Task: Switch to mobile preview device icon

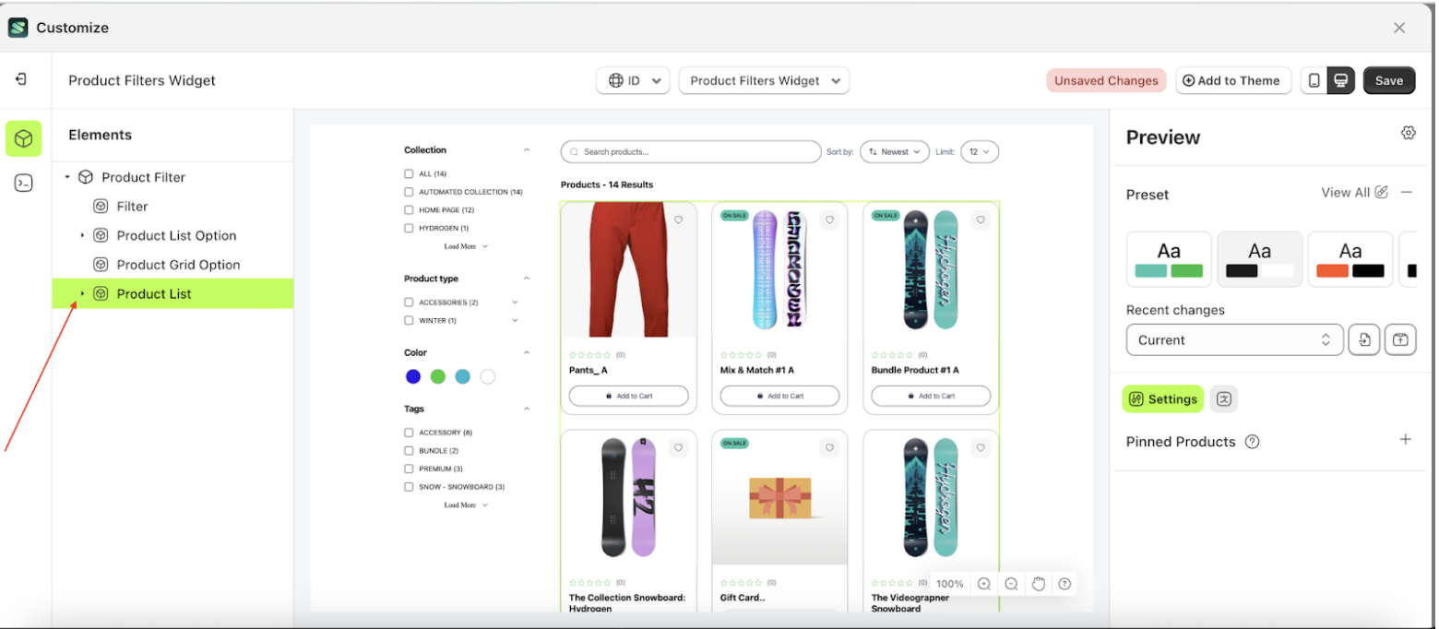Action: point(1314,80)
